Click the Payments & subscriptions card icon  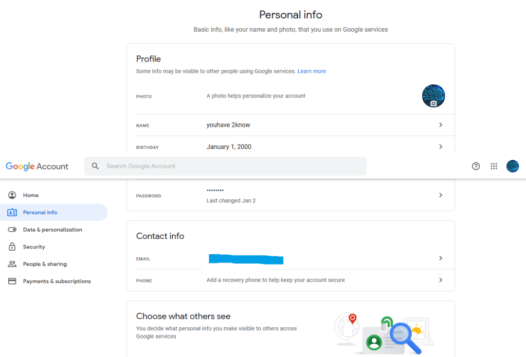pyautogui.click(x=12, y=281)
